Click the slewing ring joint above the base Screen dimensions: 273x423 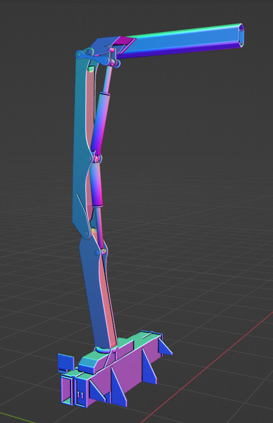pyautogui.click(x=103, y=350)
